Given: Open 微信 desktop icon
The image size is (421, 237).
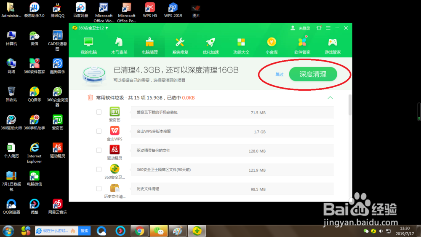Looking at the screenshot, I should pyautogui.click(x=35, y=38).
